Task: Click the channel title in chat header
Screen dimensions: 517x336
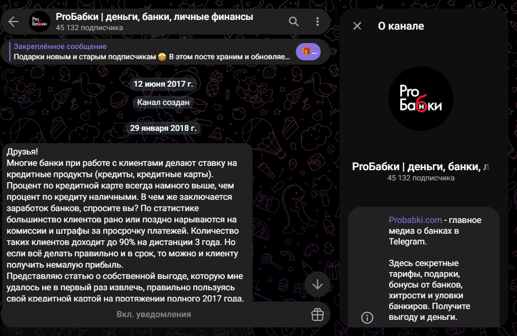Action: (x=154, y=17)
